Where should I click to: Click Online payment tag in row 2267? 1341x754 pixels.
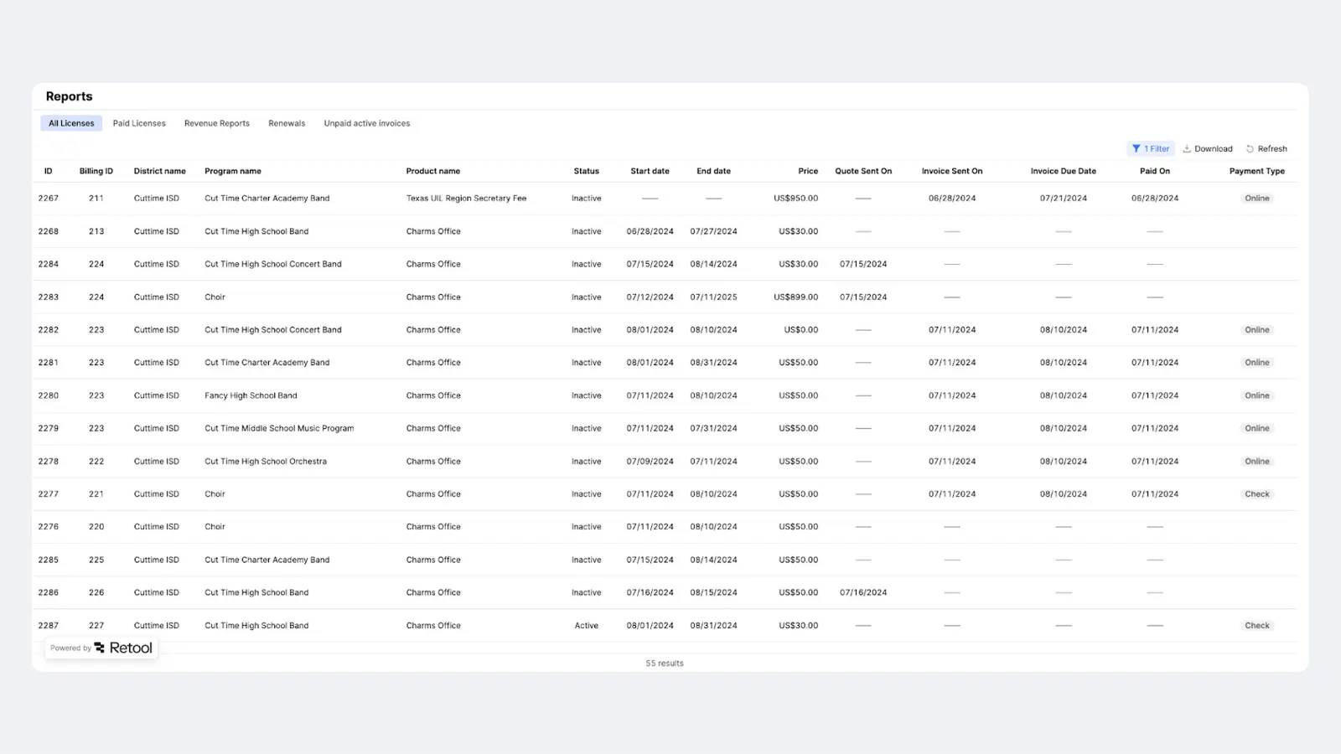click(x=1257, y=199)
